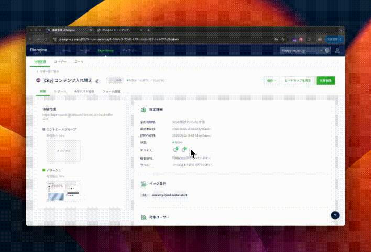Select the ユーザー sub-tab
This screenshot has width=371, height=252.
click(60, 62)
